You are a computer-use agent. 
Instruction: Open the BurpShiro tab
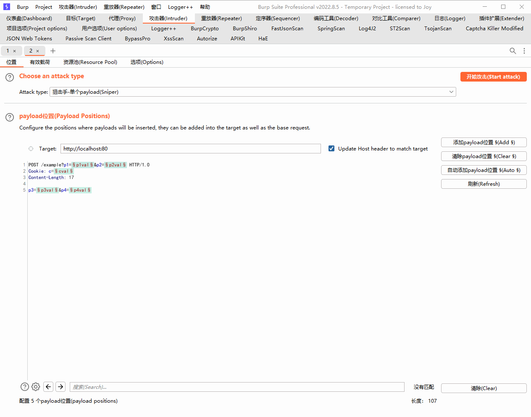point(245,29)
